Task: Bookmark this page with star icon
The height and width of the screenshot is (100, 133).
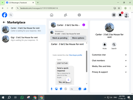Action: click(x=119, y=8)
